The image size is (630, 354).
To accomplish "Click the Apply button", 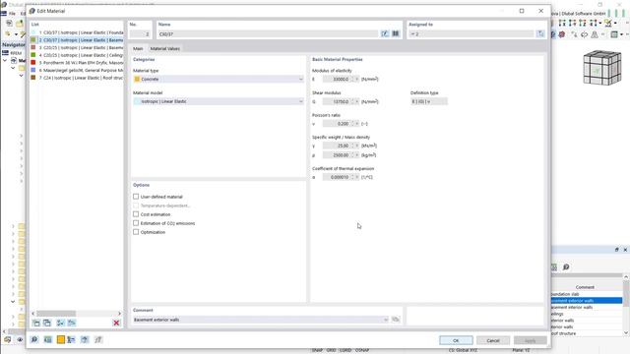I will click(530, 340).
